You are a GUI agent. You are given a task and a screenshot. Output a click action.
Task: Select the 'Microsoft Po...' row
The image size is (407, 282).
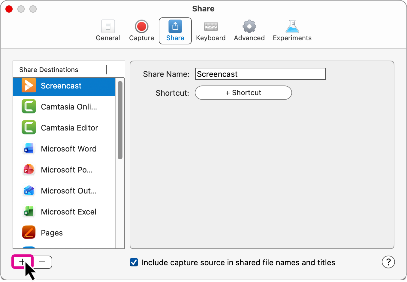point(64,169)
